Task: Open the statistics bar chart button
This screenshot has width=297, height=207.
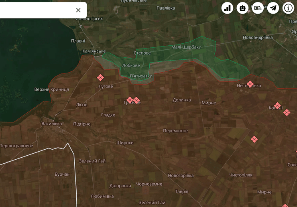Action: pyautogui.click(x=228, y=8)
